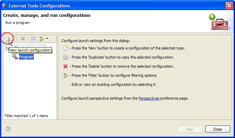The height and width of the screenshot is (138, 235).
Task: Click the Delete configuration toolbar icon
Action: pyautogui.click(x=23, y=39)
